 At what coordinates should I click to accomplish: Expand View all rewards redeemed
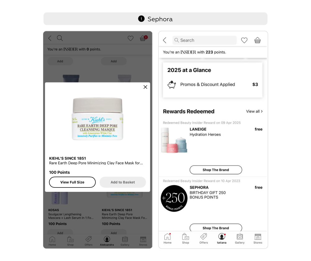(254, 111)
